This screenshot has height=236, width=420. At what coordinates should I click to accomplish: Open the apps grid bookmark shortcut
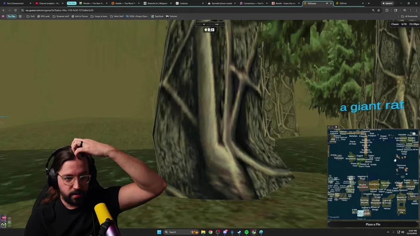pos(20,16)
